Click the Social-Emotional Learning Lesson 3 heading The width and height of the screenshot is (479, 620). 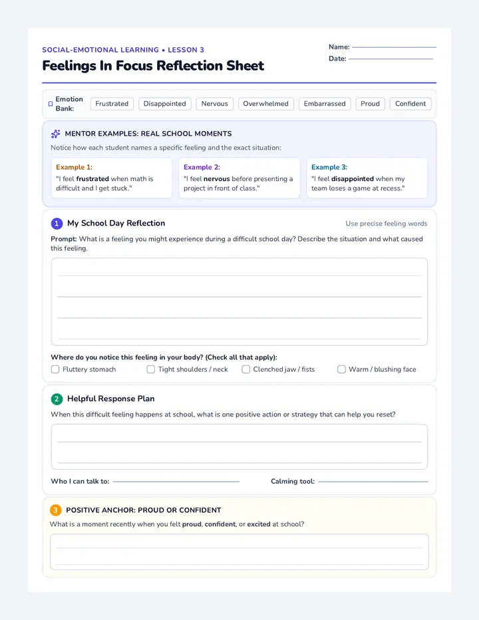[123, 50]
